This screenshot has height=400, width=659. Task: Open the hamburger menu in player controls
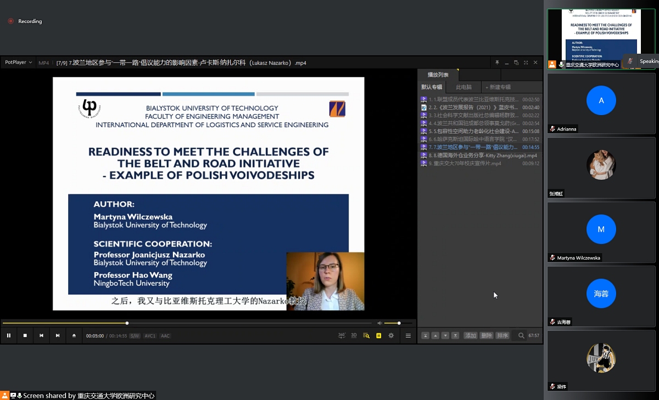click(x=408, y=335)
